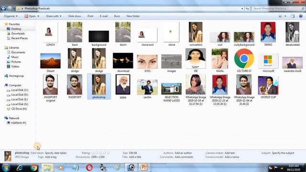Open recent pages dropdown beside Forward

coord(14,9)
